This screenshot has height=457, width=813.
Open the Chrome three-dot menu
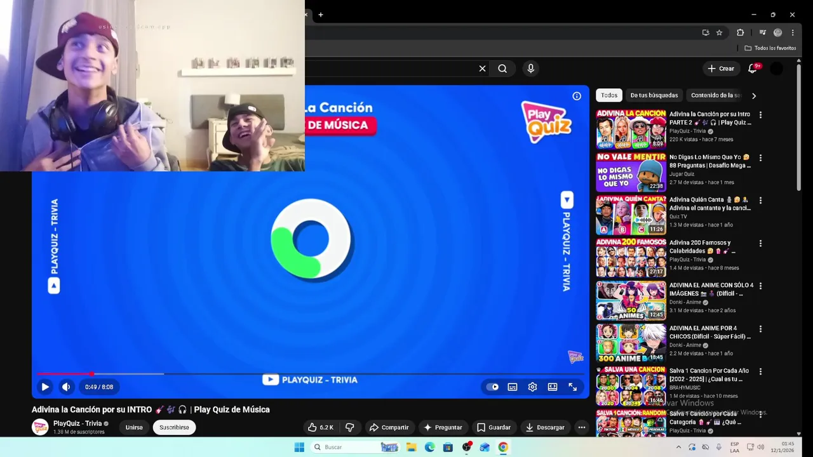pos(793,32)
